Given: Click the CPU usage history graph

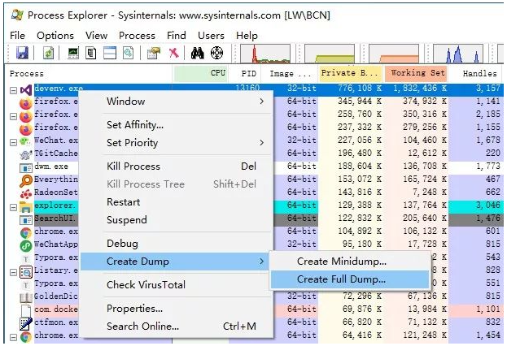Looking at the screenshot, I should pos(265,54).
